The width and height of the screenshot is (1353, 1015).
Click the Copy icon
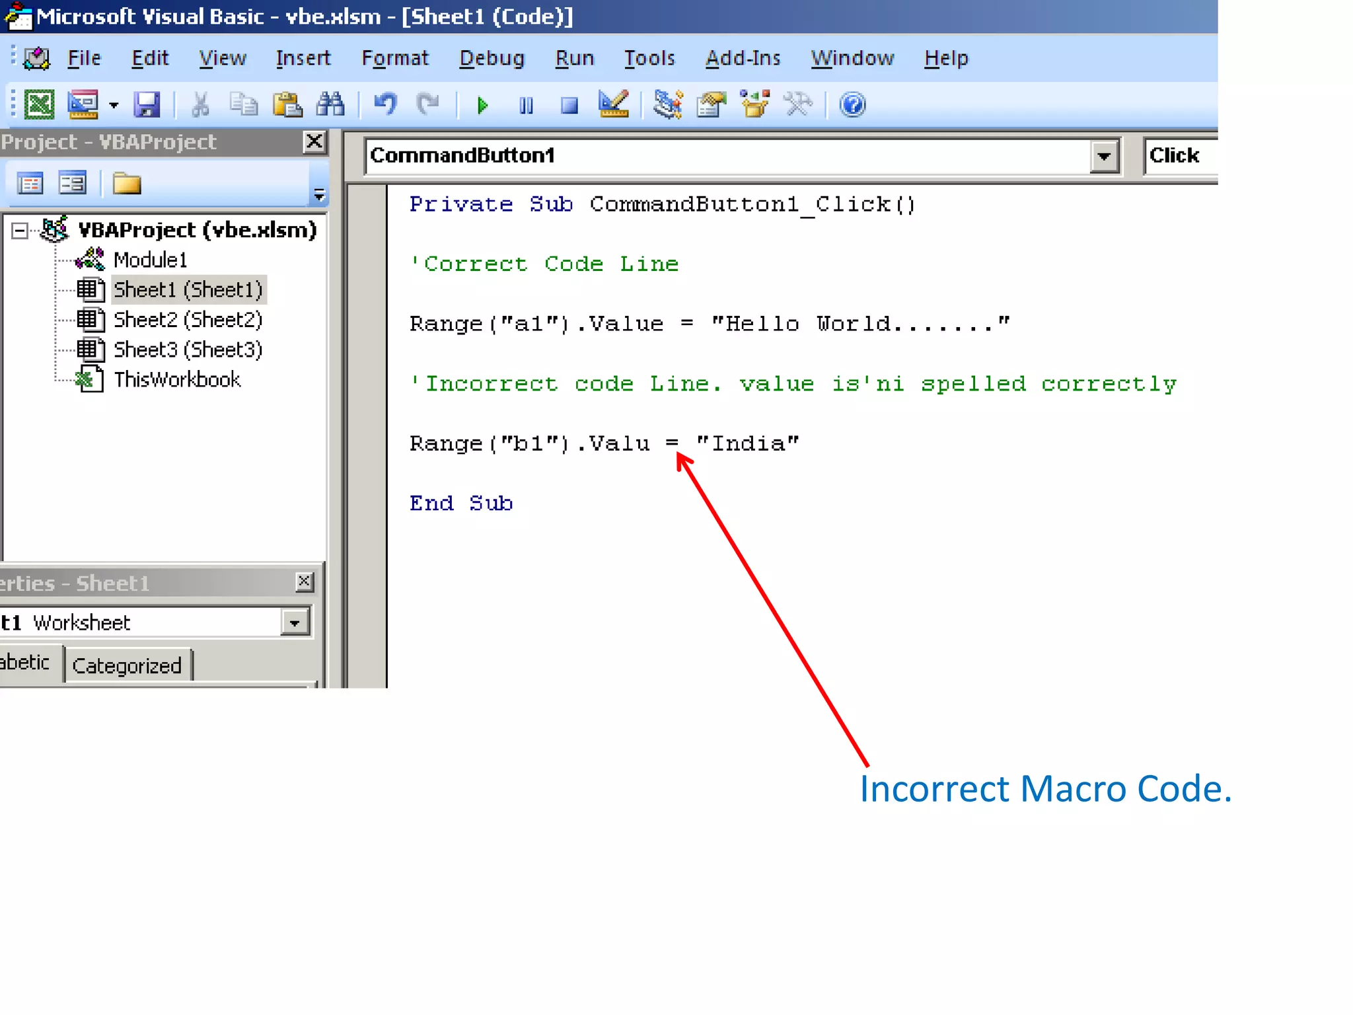pos(244,104)
